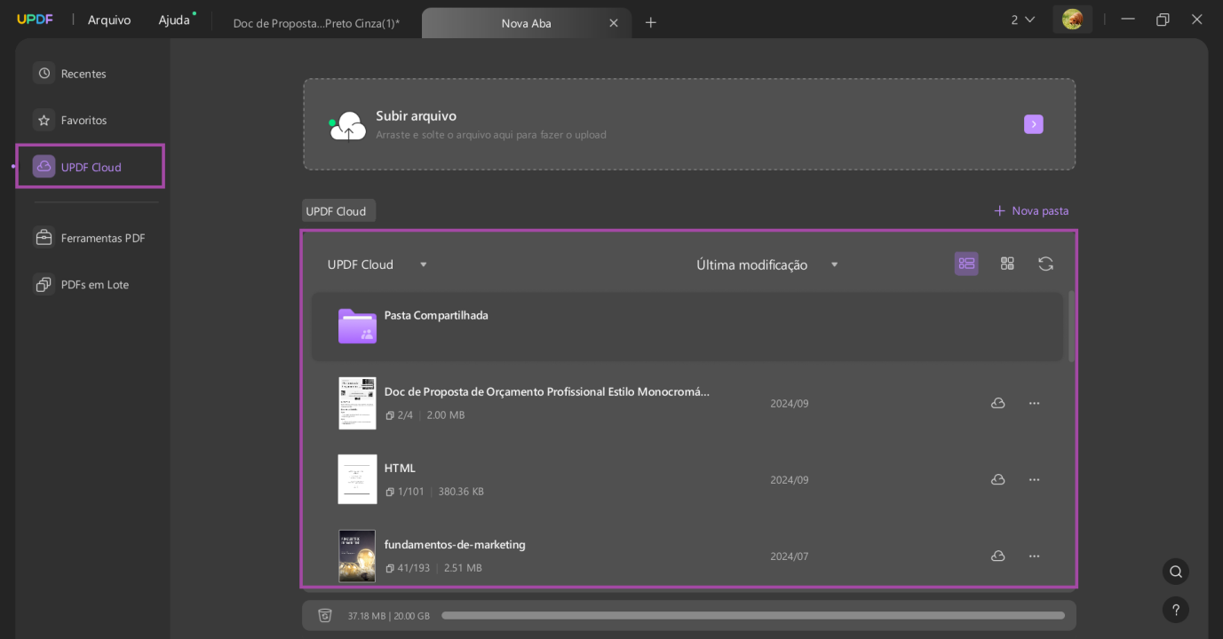This screenshot has width=1223, height=639.
Task: Select the Nova Aba tab
Action: (x=527, y=23)
